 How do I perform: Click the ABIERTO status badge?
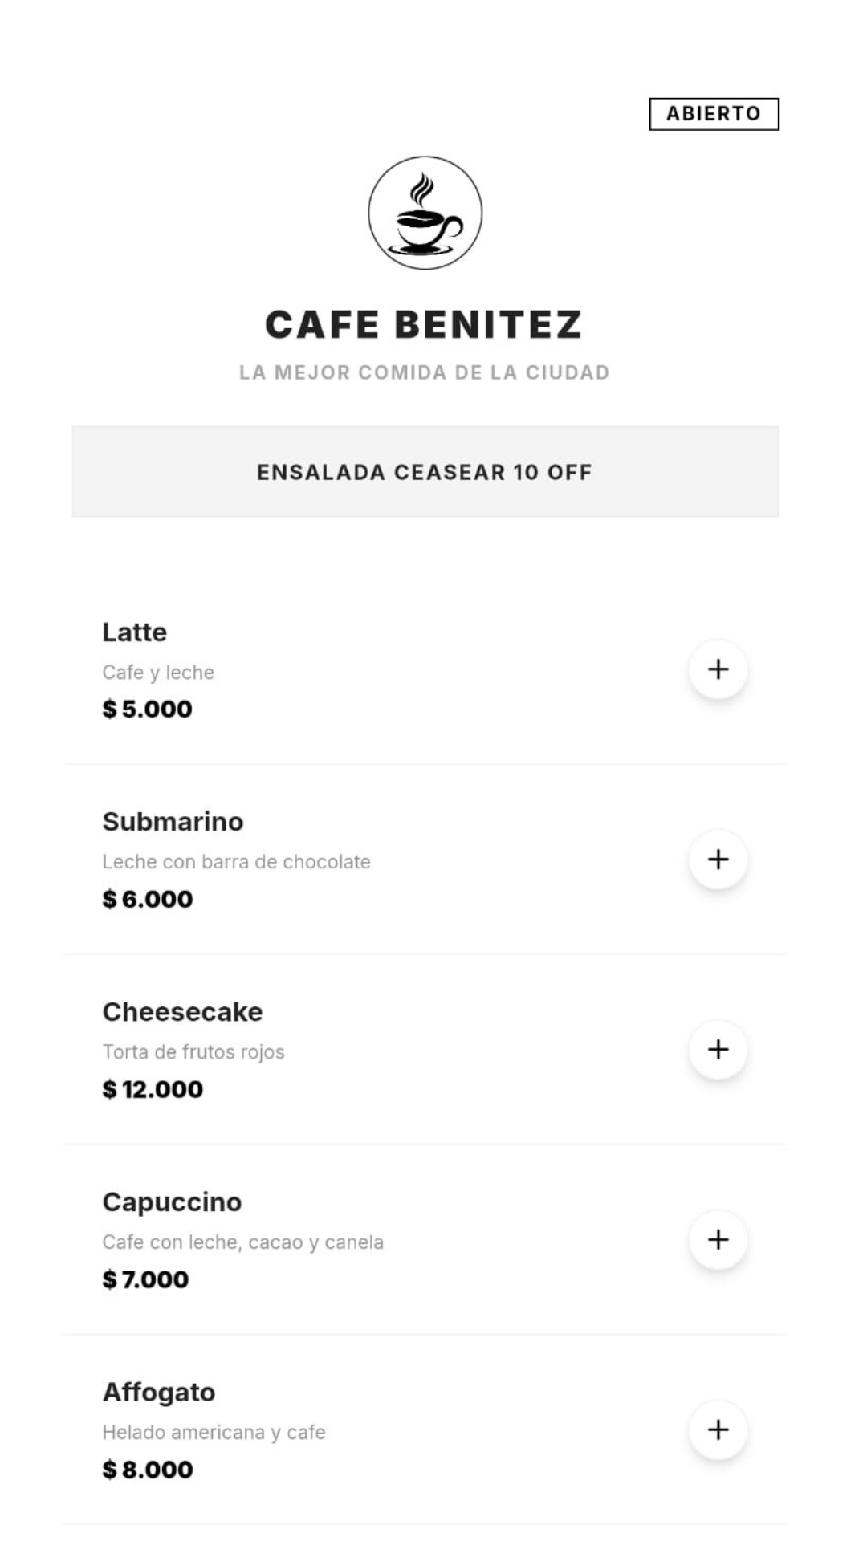(713, 113)
